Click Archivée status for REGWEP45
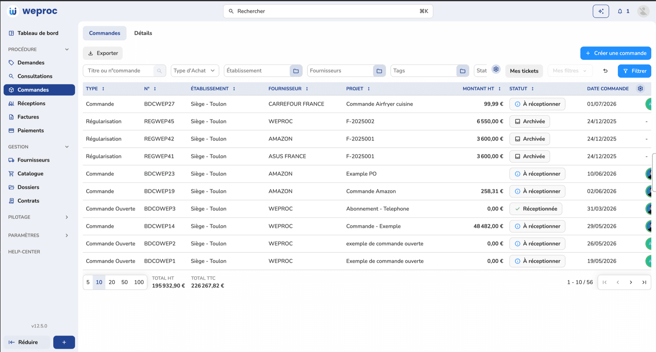The image size is (656, 352). (x=530, y=122)
